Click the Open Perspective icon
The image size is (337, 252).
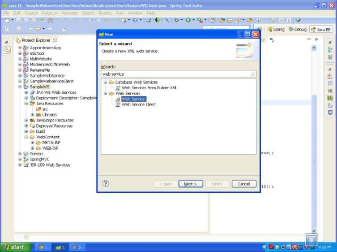click(x=259, y=29)
